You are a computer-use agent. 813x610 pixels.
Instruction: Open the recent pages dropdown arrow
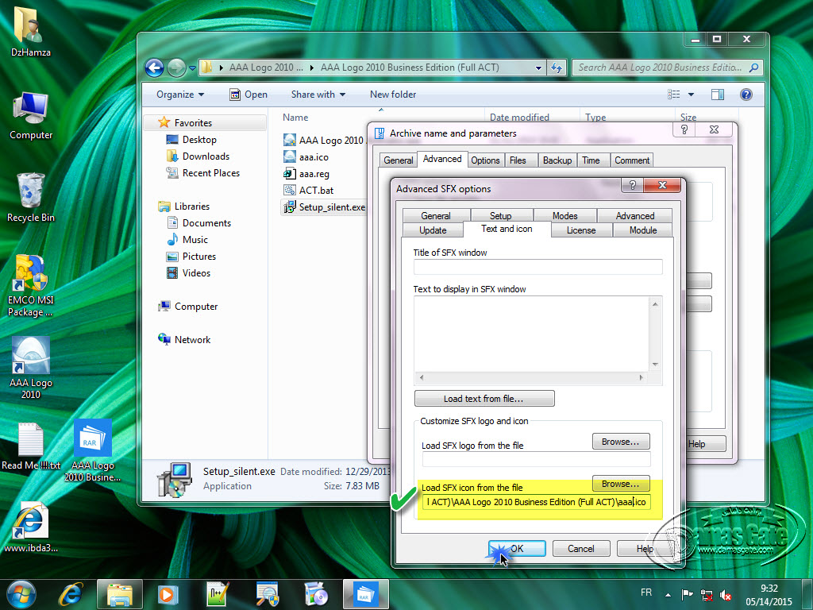(192, 68)
